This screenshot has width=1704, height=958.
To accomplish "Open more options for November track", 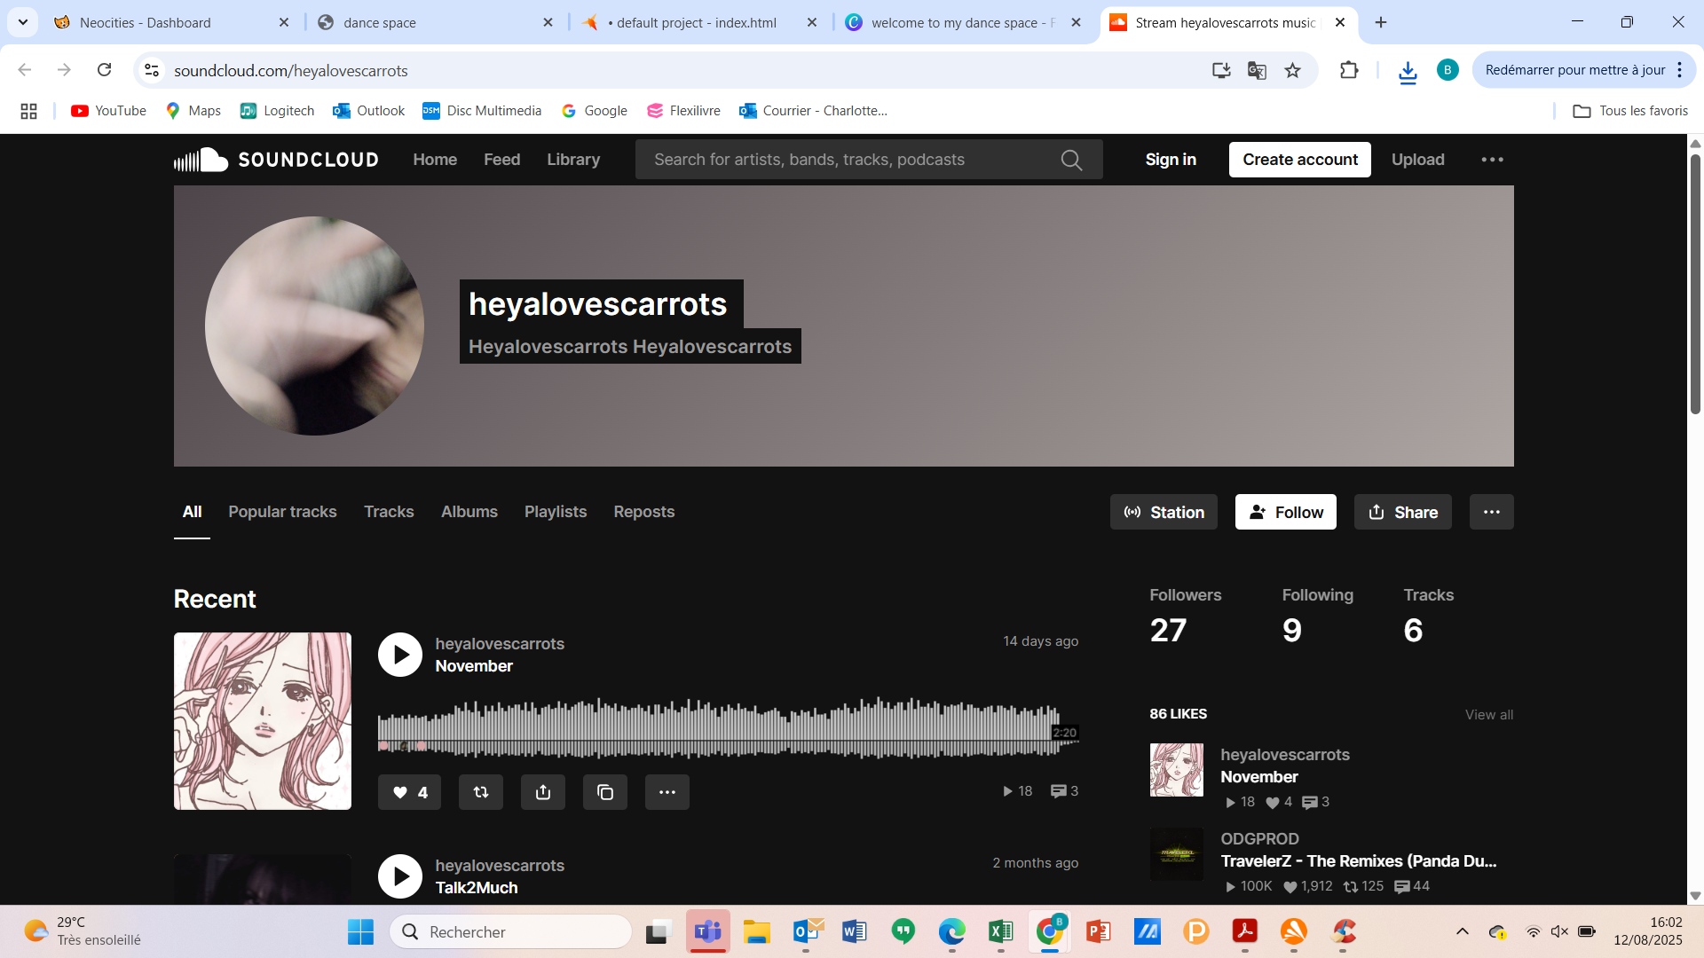I will click(667, 792).
